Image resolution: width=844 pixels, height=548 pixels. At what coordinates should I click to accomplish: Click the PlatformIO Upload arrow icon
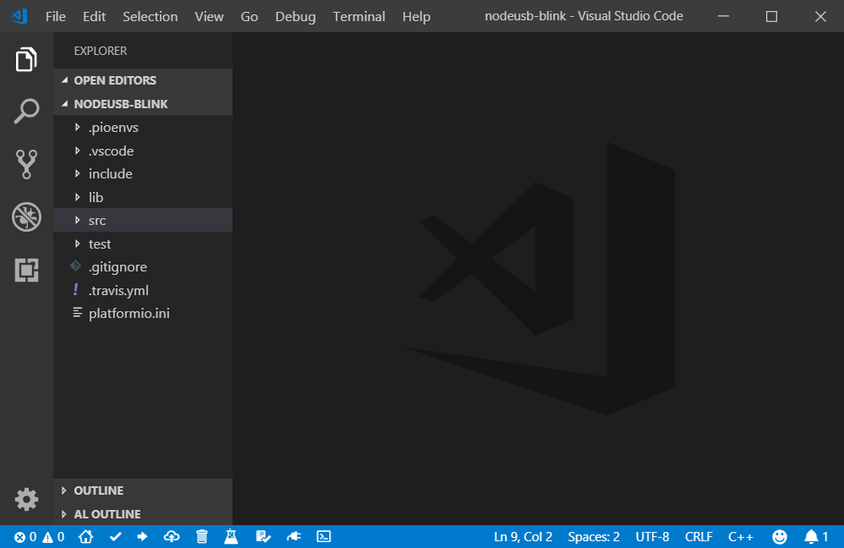pos(143,537)
